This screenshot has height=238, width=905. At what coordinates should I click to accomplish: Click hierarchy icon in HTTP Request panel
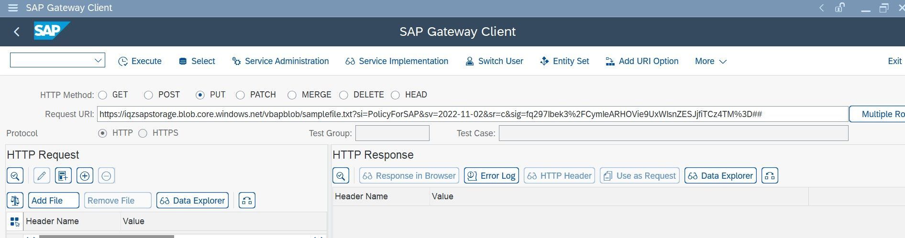coord(247,201)
